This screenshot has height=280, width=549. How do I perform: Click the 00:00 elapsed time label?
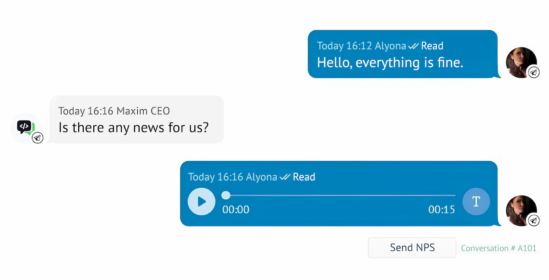point(236,210)
